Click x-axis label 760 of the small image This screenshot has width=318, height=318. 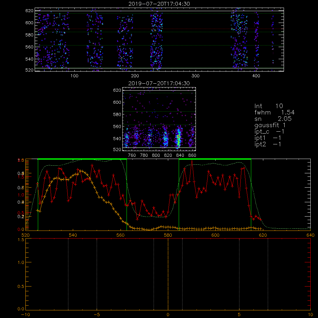[132, 156]
